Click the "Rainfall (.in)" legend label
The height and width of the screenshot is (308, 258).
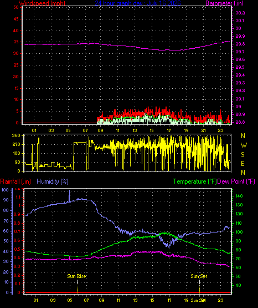[x=16, y=181]
